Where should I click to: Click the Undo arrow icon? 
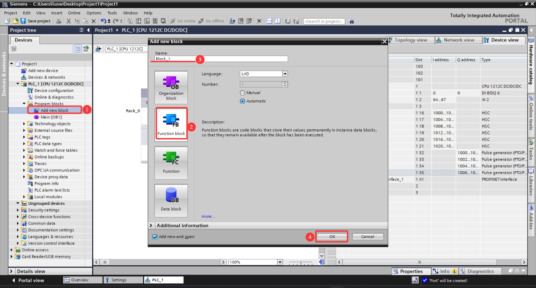103,21
